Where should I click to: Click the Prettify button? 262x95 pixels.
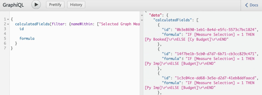pos(55,5)
